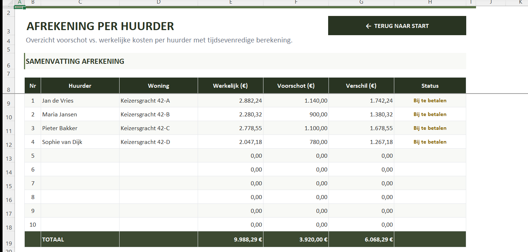
Task: Select the Samenvatting Afrekening section heading
Action: click(x=75, y=61)
